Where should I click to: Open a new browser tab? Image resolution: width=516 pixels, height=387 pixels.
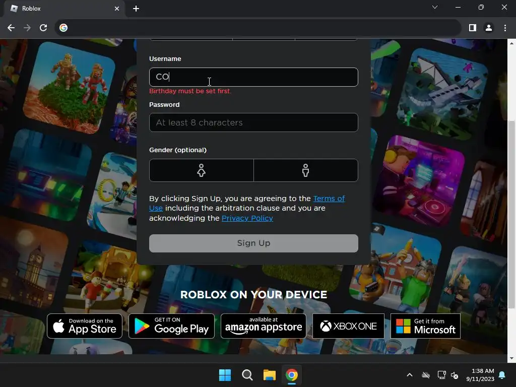[x=136, y=9]
